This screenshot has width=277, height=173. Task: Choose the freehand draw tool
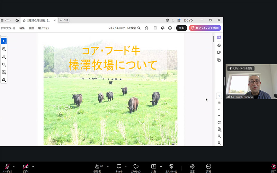point(4,64)
